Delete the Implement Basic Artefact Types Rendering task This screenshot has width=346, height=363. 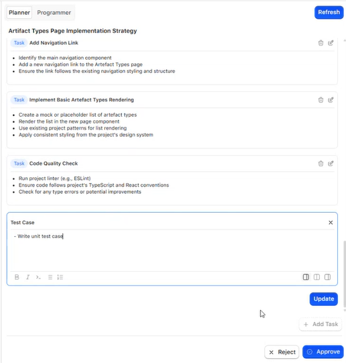click(321, 100)
